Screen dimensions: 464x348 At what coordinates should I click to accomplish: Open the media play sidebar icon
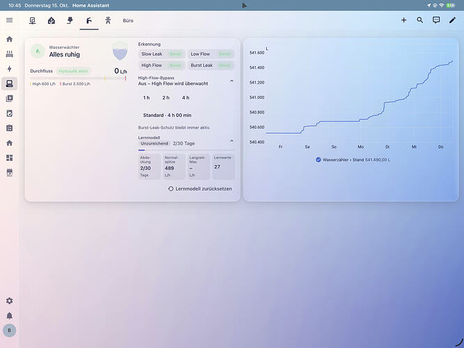coord(10,98)
